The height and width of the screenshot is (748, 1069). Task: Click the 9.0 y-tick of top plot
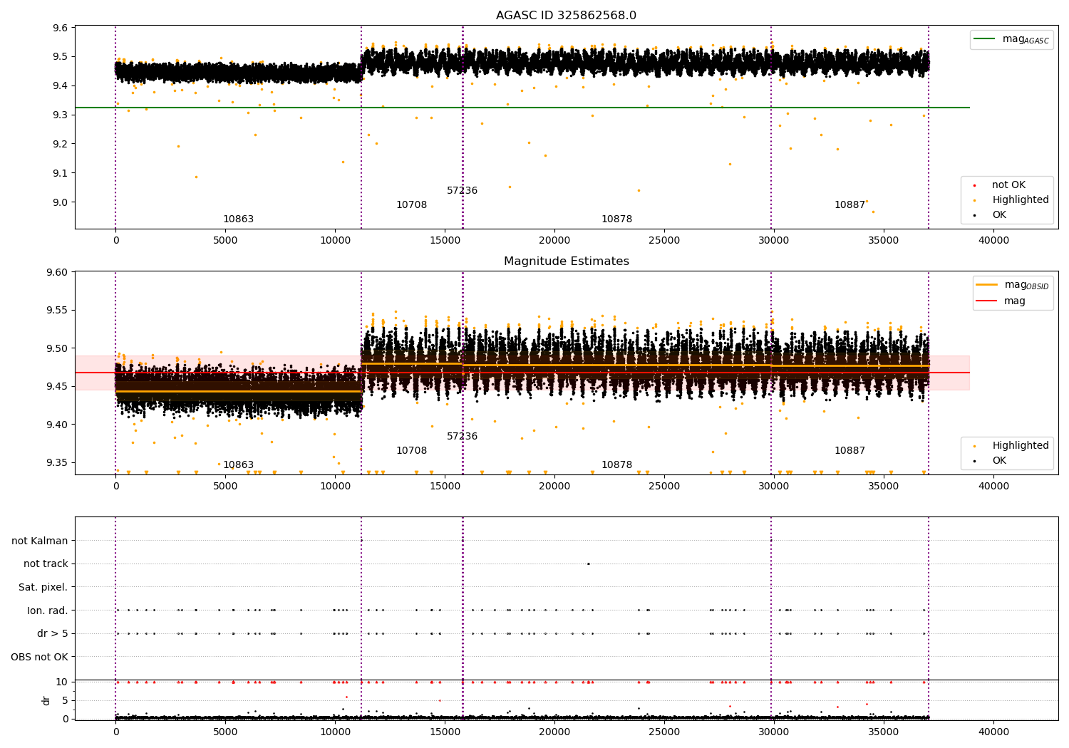click(x=61, y=202)
